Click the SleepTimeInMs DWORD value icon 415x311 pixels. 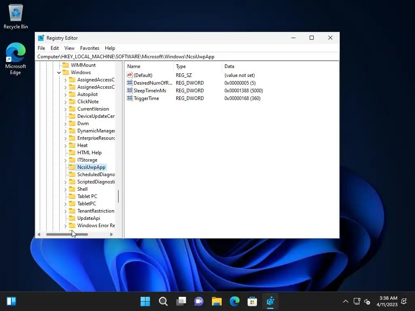click(x=129, y=90)
